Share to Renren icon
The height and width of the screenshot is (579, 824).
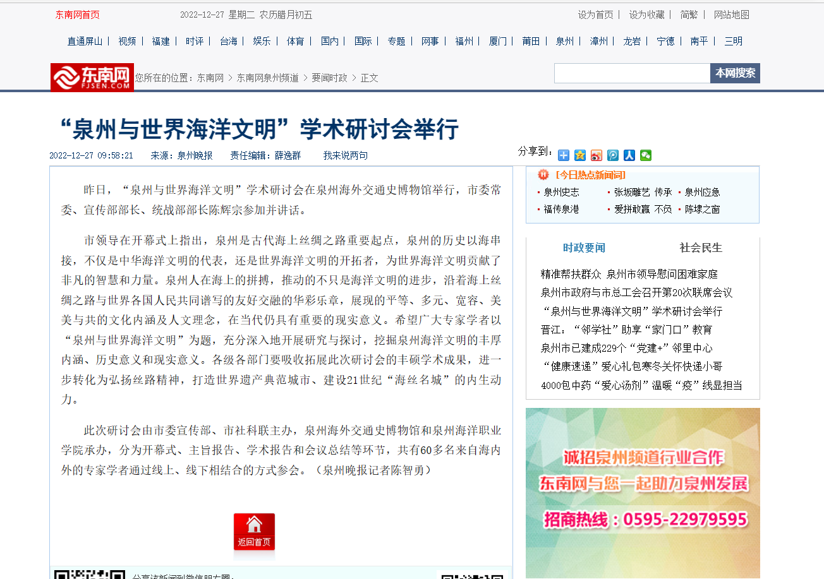pyautogui.click(x=629, y=155)
